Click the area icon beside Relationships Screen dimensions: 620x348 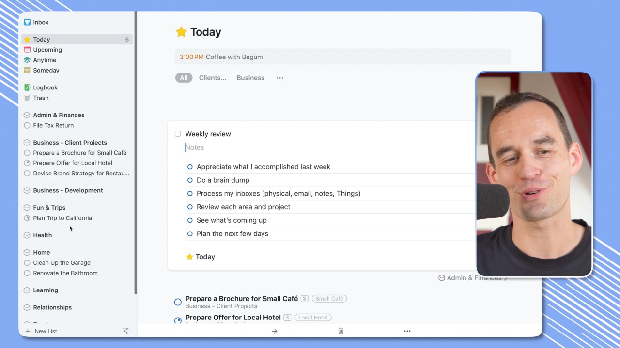[27, 307]
